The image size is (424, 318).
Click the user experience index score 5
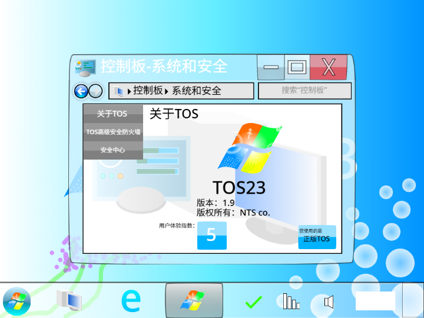tap(212, 236)
